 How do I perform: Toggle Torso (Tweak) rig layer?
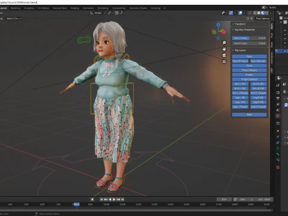pos(250,70)
